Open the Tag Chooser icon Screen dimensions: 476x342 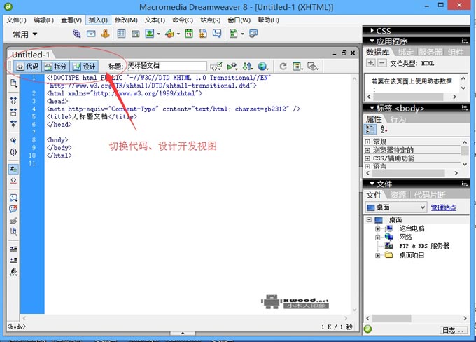253,34
